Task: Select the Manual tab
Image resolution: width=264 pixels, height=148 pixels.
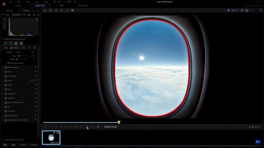Action: (9, 11)
